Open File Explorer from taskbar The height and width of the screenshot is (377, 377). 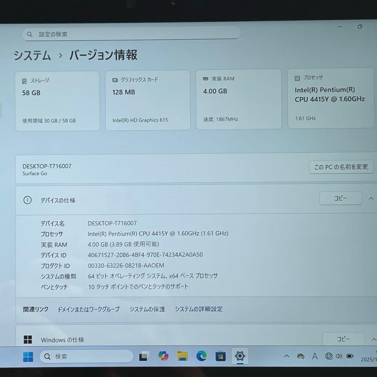pyautogui.click(x=183, y=356)
